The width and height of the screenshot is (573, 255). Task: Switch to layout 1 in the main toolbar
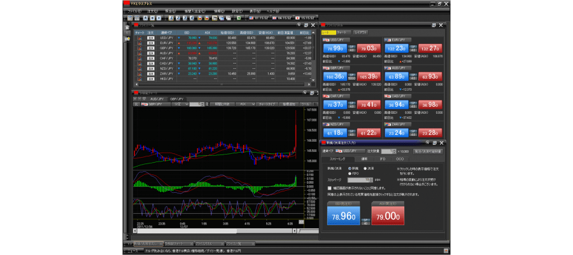(x=171, y=18)
